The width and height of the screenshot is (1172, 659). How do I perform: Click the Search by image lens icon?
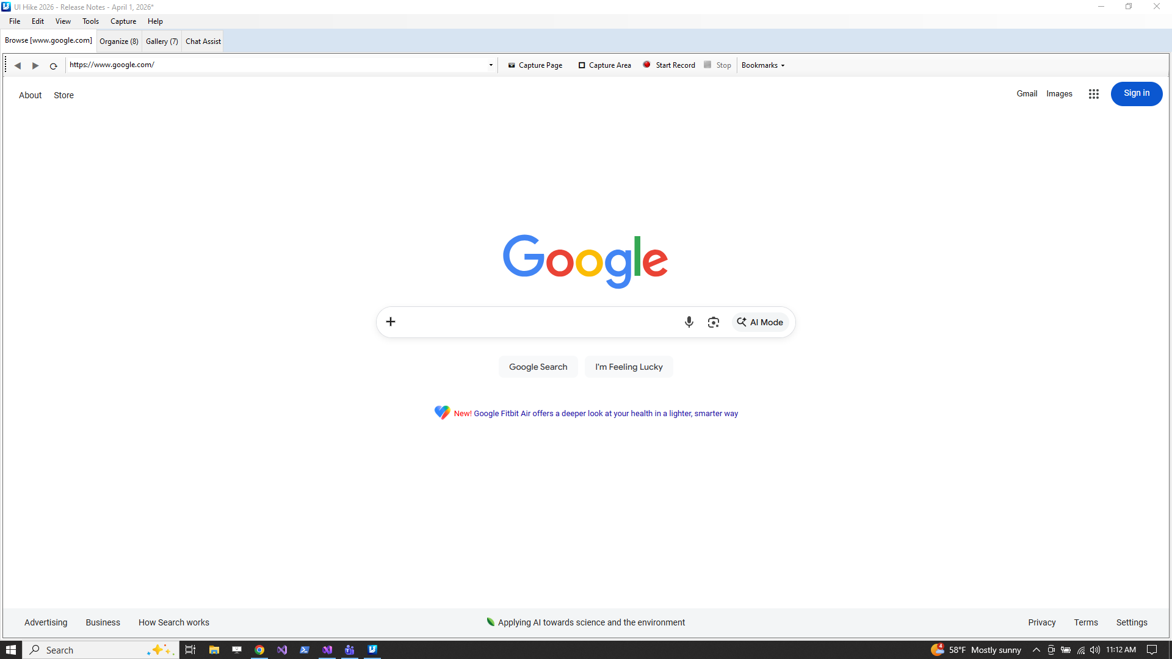pyautogui.click(x=714, y=322)
